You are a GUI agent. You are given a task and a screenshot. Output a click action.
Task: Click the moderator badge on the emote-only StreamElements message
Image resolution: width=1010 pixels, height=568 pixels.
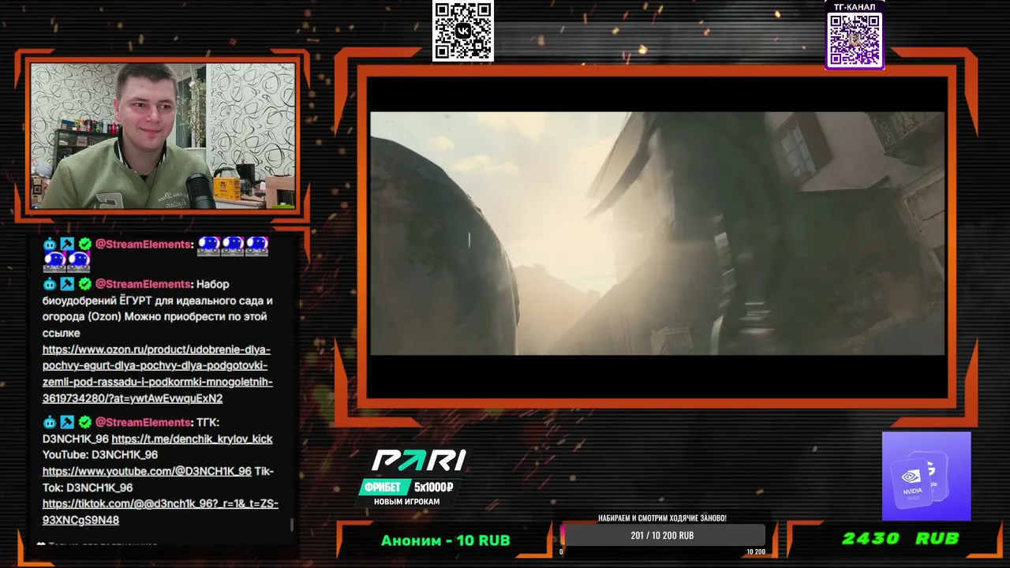(x=67, y=245)
